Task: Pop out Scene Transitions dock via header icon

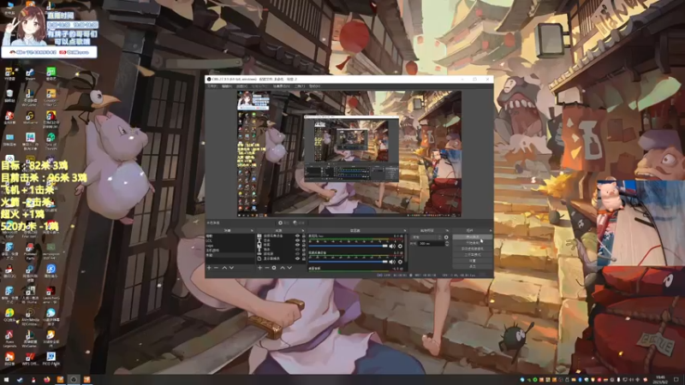Action: coord(447,230)
